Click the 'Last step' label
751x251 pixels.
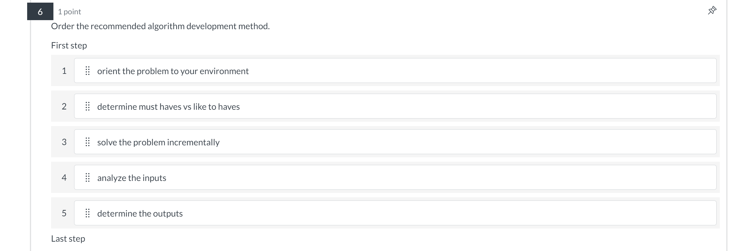click(68, 238)
